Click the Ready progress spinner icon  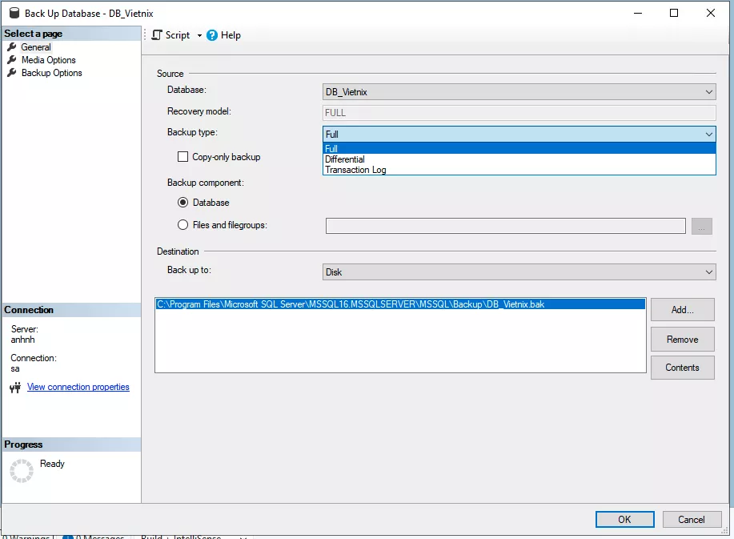pyautogui.click(x=22, y=470)
